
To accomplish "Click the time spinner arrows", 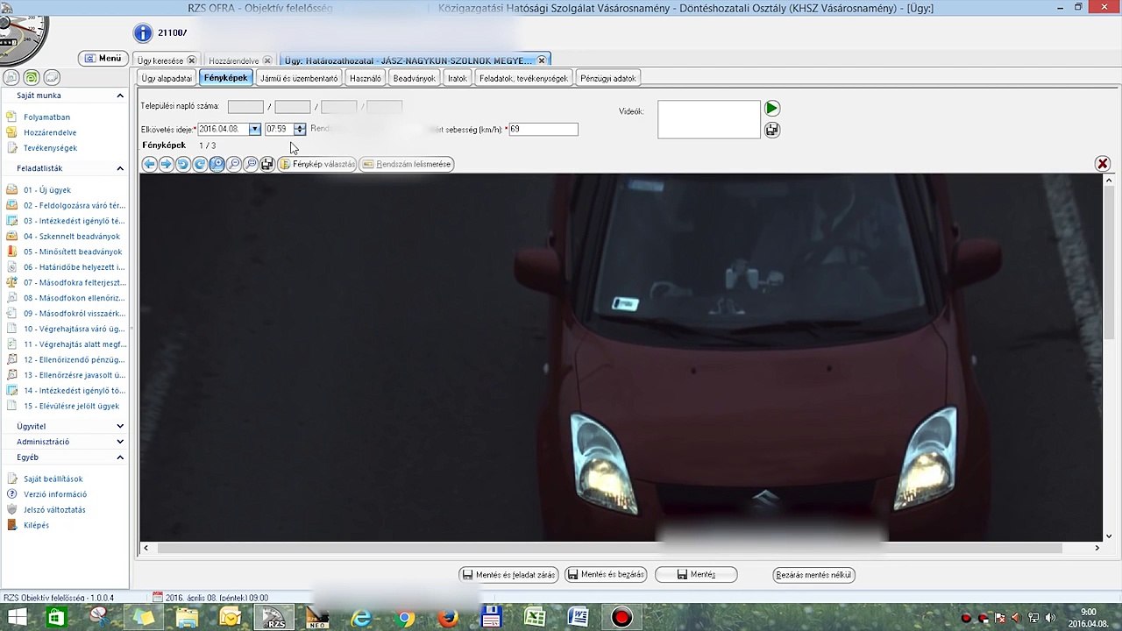I will click(300, 130).
